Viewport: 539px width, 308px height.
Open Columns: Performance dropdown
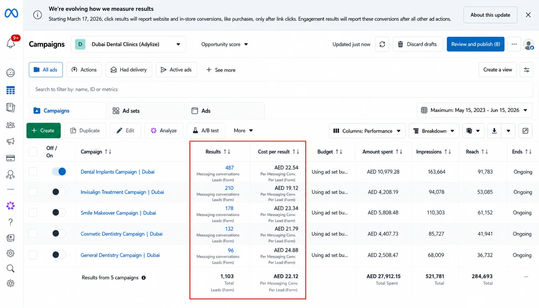pyautogui.click(x=367, y=131)
